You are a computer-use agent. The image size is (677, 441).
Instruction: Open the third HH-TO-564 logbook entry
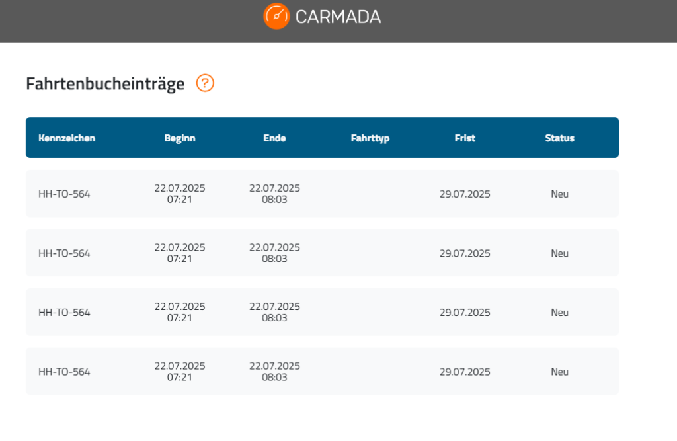coord(322,312)
